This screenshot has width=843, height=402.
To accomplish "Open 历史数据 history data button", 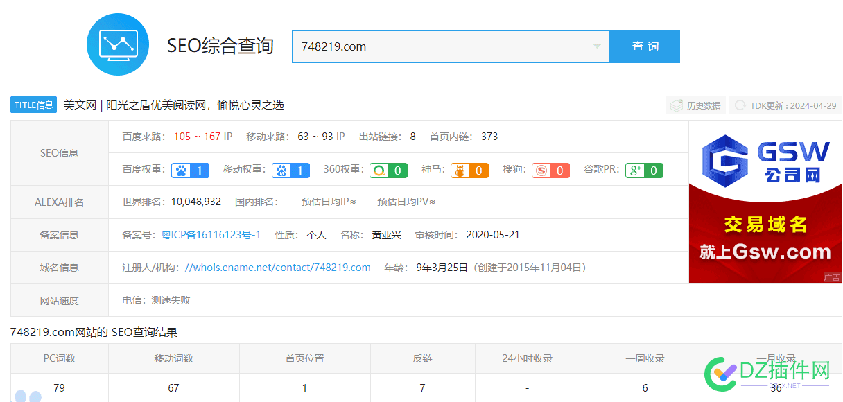I will click(x=695, y=105).
